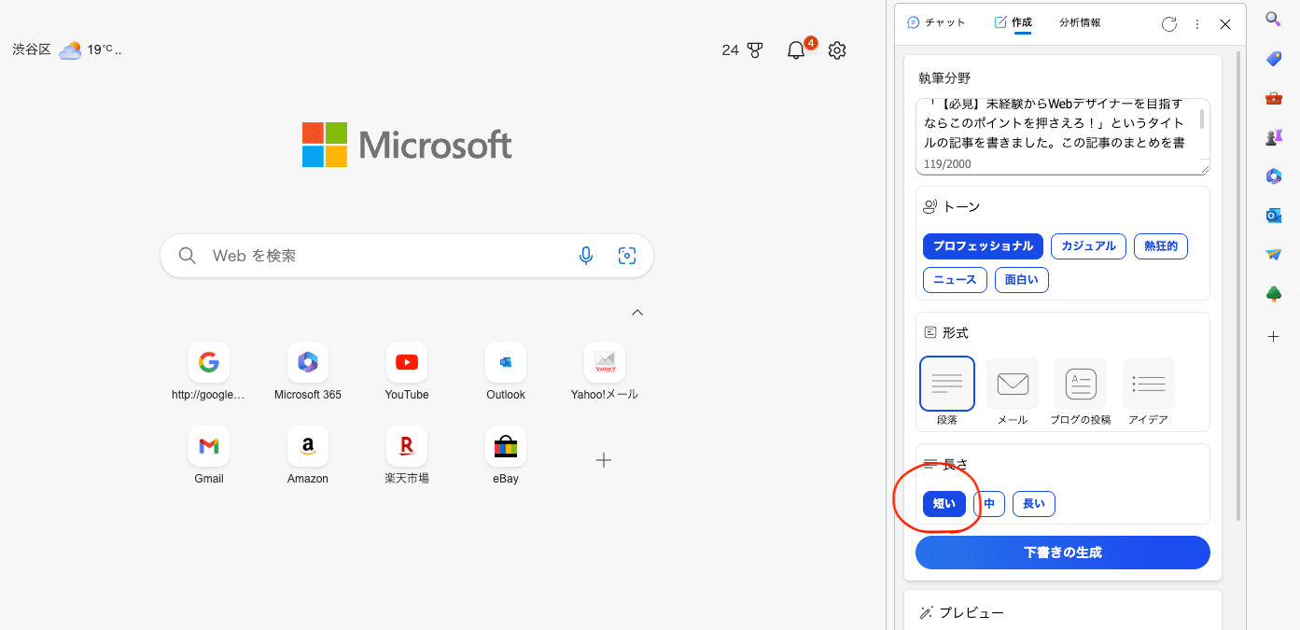Click the prompt text area scrollbar

click(x=1202, y=119)
